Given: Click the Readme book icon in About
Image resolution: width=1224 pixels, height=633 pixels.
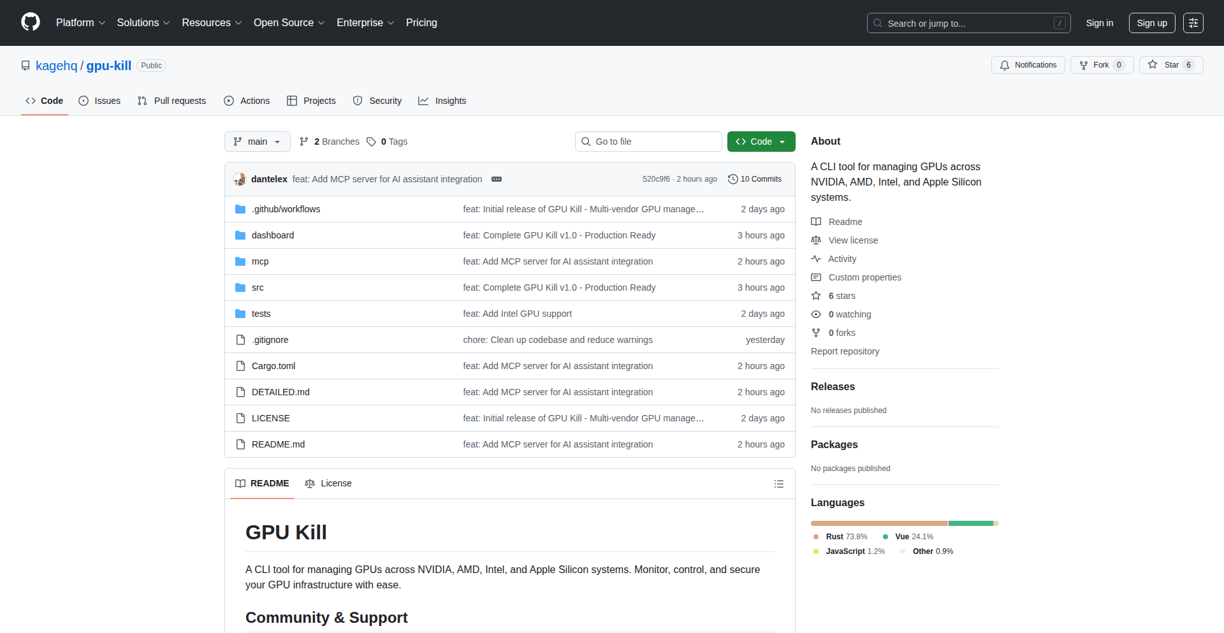Looking at the screenshot, I should 816,222.
